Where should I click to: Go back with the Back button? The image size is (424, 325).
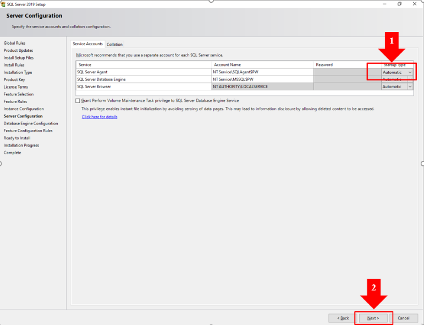pos(343,318)
